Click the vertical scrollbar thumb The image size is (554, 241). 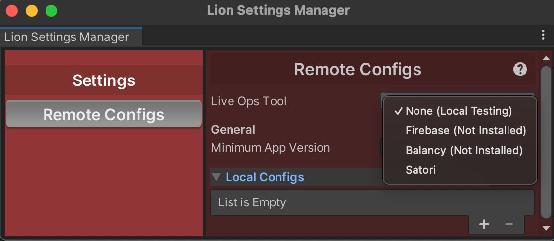coord(546,142)
